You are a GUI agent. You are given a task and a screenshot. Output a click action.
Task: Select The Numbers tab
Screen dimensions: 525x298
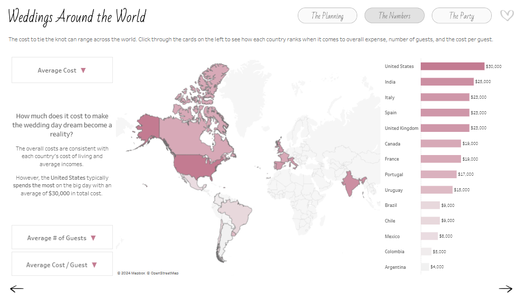[x=395, y=16]
